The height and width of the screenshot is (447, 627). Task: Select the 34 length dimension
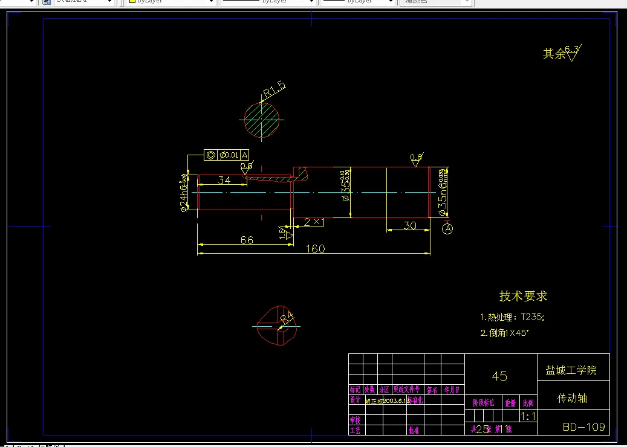[x=224, y=180]
